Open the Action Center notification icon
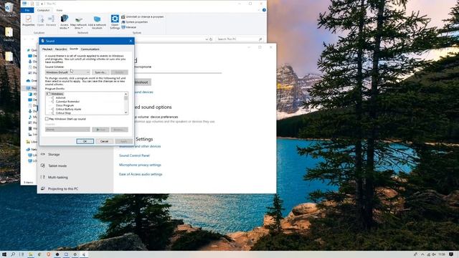The width and height of the screenshot is (459, 258). point(451,254)
